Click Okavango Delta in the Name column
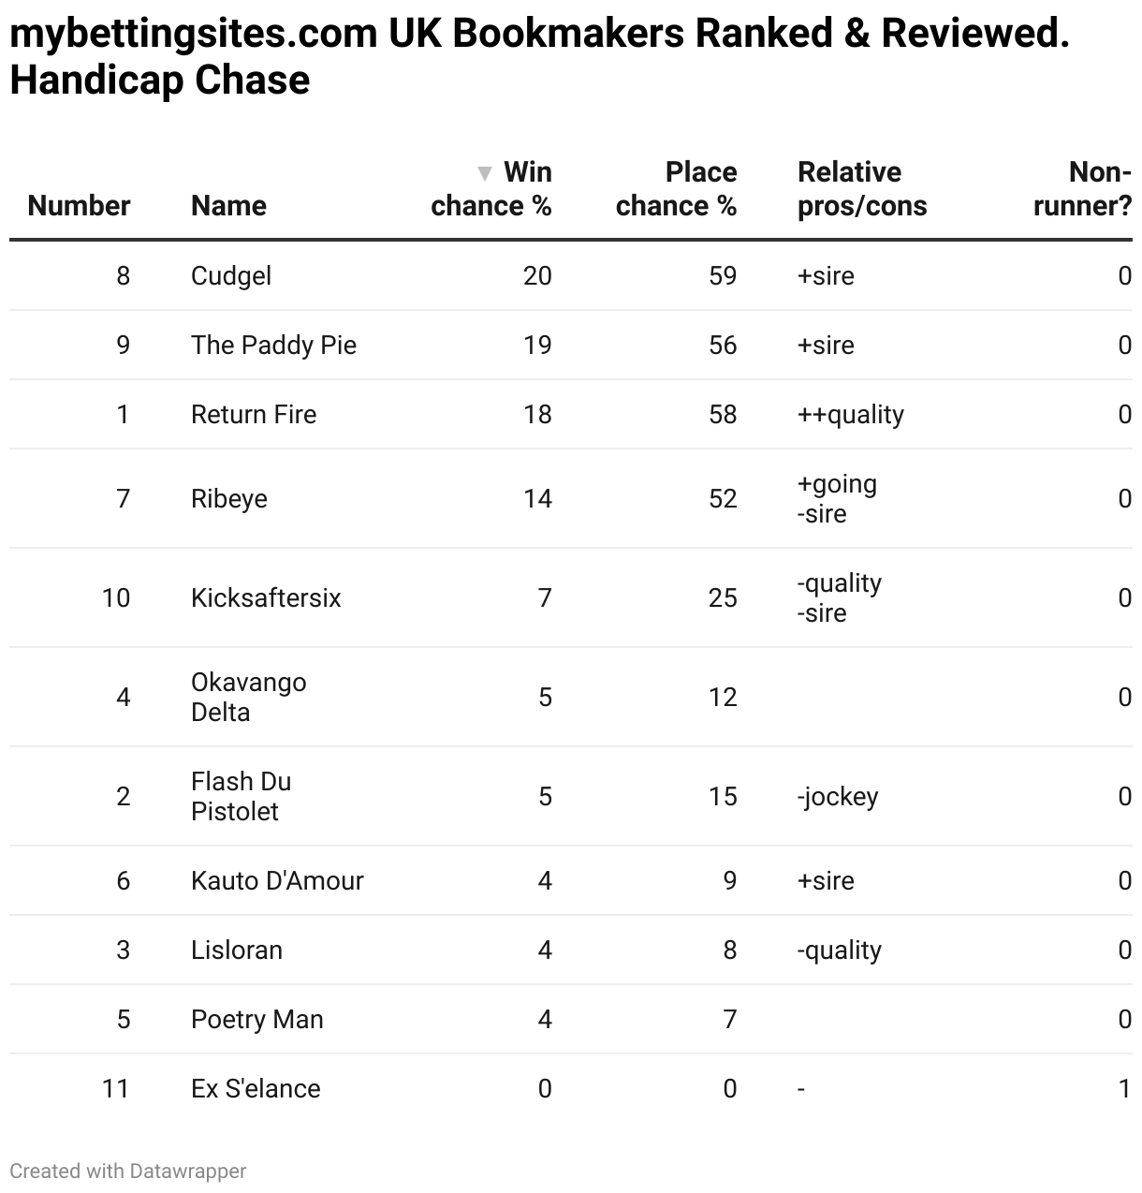Image resolution: width=1142 pixels, height=1193 pixels. (x=248, y=698)
